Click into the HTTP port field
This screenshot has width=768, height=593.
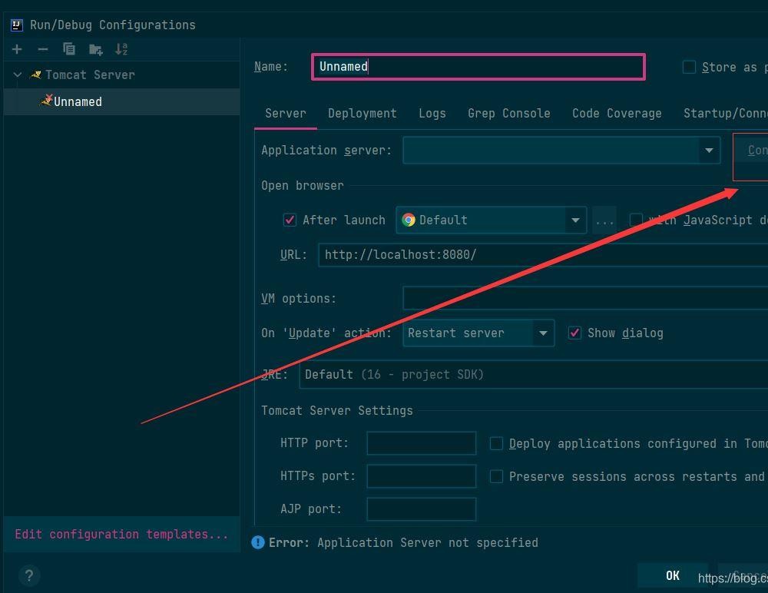coord(421,443)
